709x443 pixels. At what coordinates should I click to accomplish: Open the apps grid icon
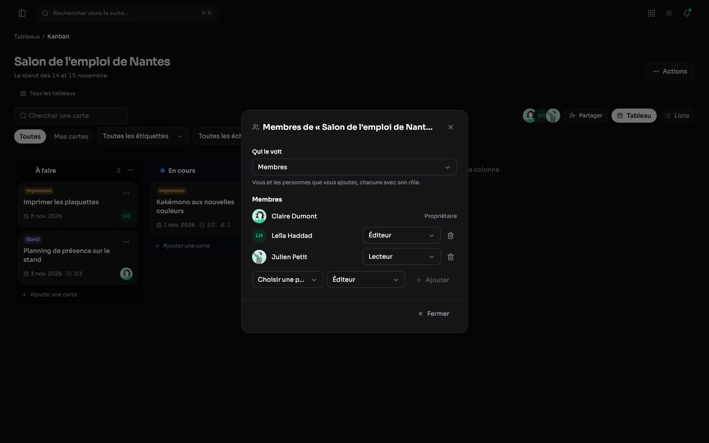[x=651, y=13]
